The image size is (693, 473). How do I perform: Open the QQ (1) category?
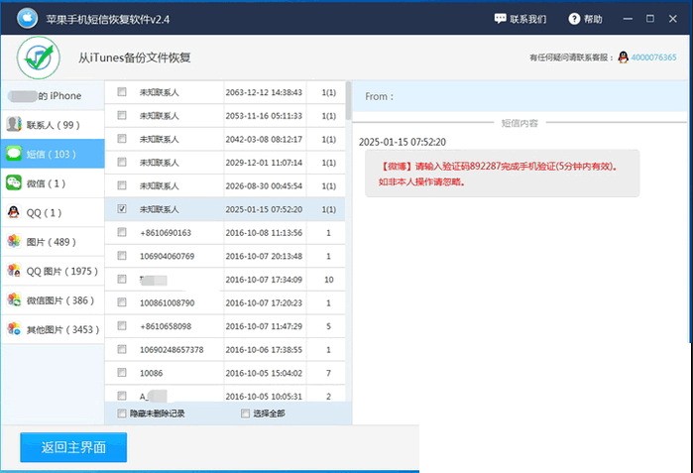pyautogui.click(x=53, y=212)
